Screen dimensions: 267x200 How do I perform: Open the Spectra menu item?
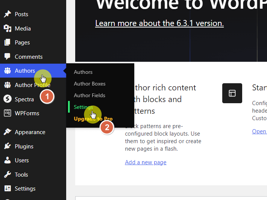(x=33, y=99)
